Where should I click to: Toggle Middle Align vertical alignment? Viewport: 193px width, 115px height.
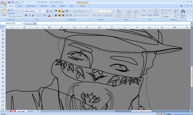coord(59,11)
